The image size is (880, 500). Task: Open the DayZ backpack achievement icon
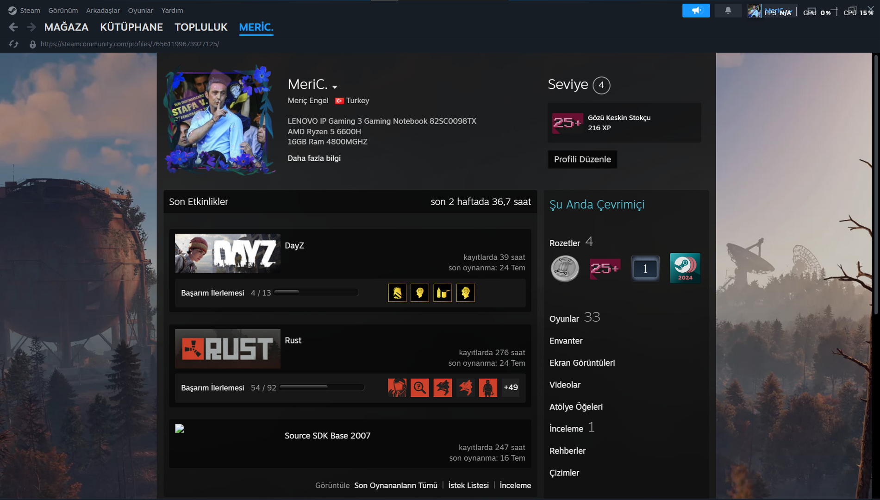point(397,293)
